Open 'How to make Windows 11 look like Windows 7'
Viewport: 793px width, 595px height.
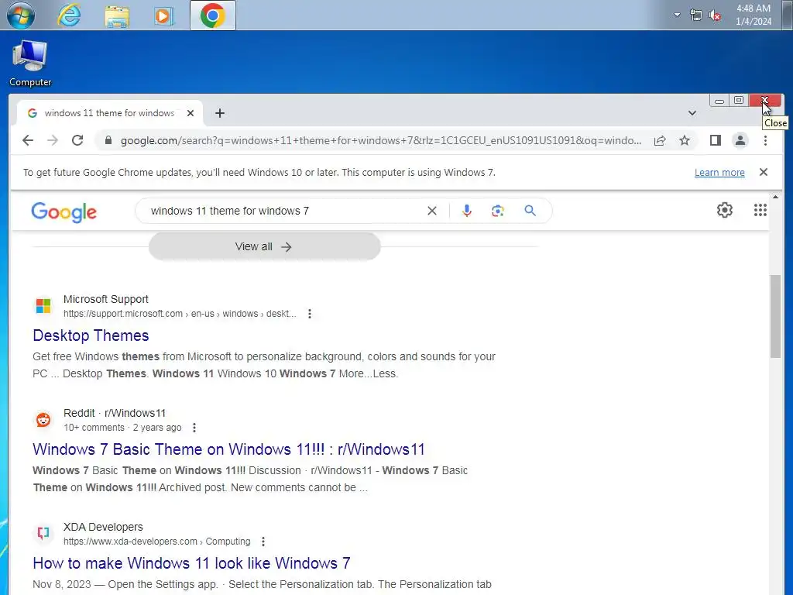[192, 563]
